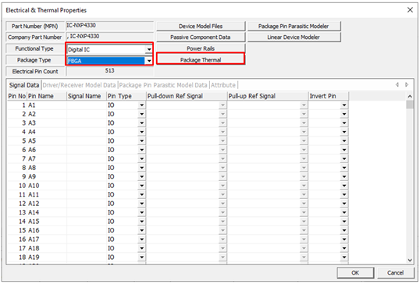Viewport: 420px width, 284px height.
Task: Launch Package Pin Parasitic Modeler
Action: (x=294, y=26)
